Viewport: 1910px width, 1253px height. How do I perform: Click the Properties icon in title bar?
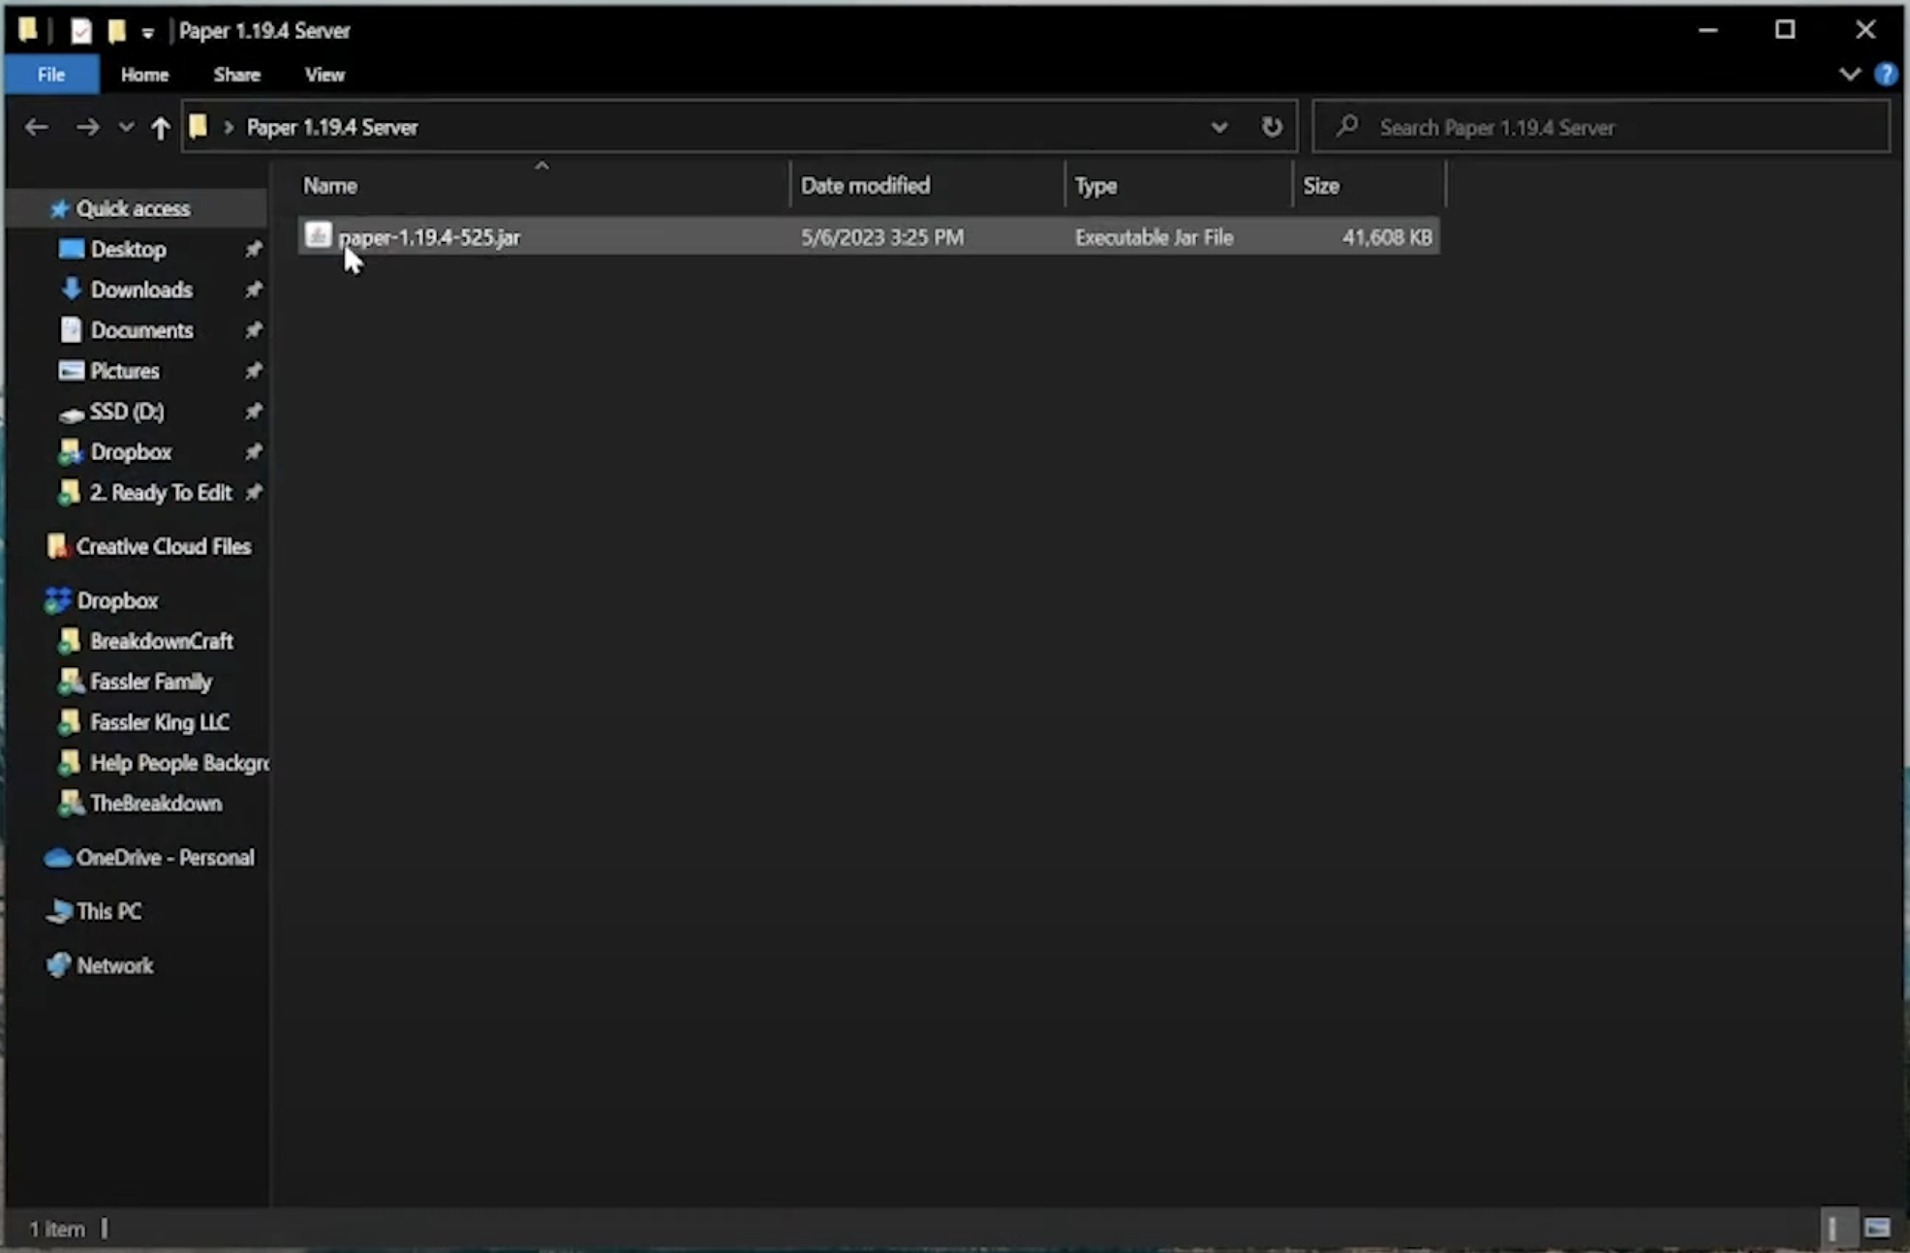[x=81, y=31]
